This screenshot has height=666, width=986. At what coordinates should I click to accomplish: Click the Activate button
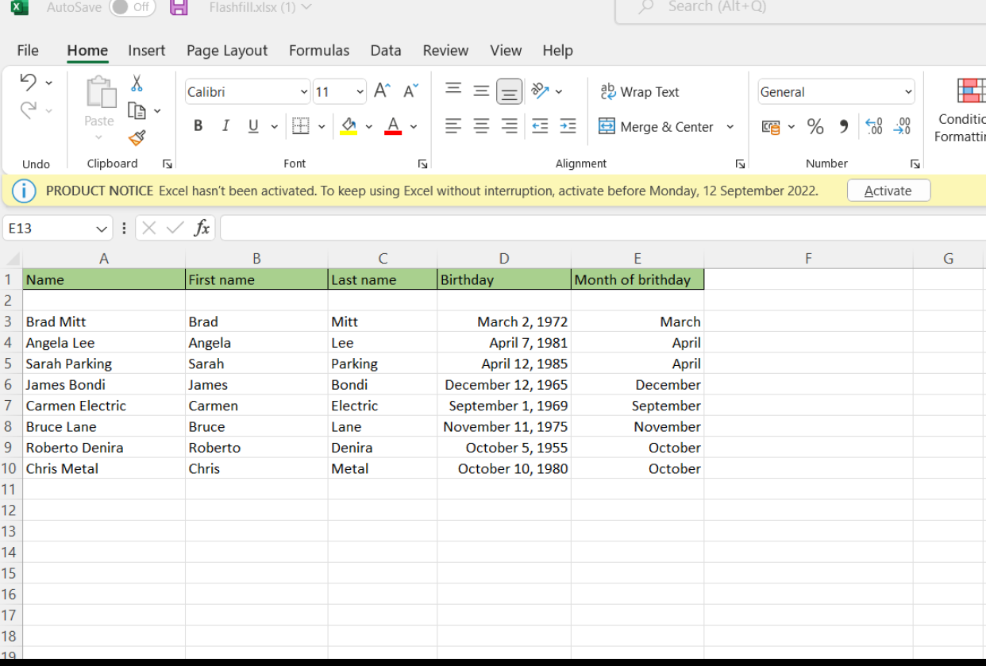[888, 191]
